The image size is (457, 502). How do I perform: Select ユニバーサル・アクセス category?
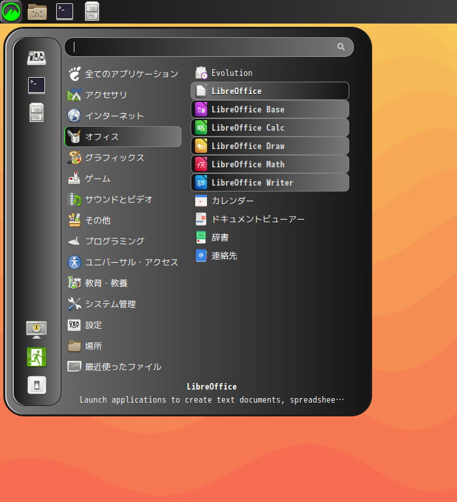pos(123,262)
